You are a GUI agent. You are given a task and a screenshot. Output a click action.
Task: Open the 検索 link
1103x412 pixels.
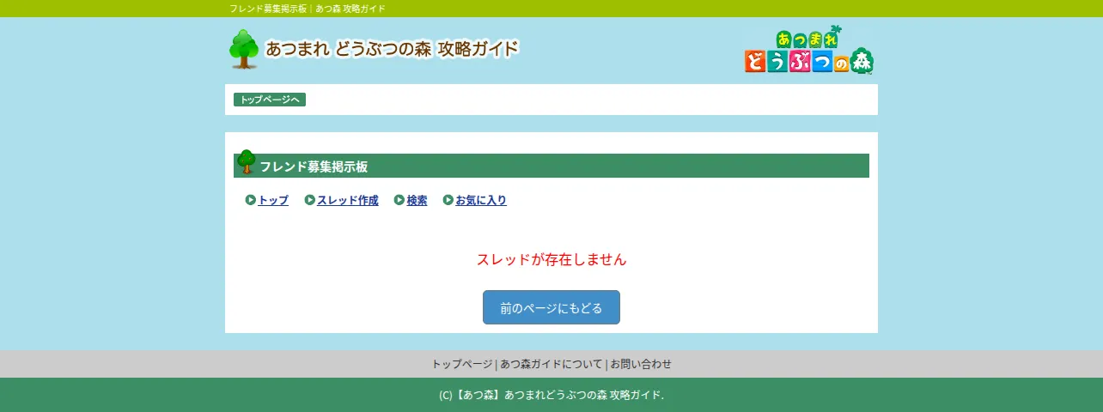[417, 200]
